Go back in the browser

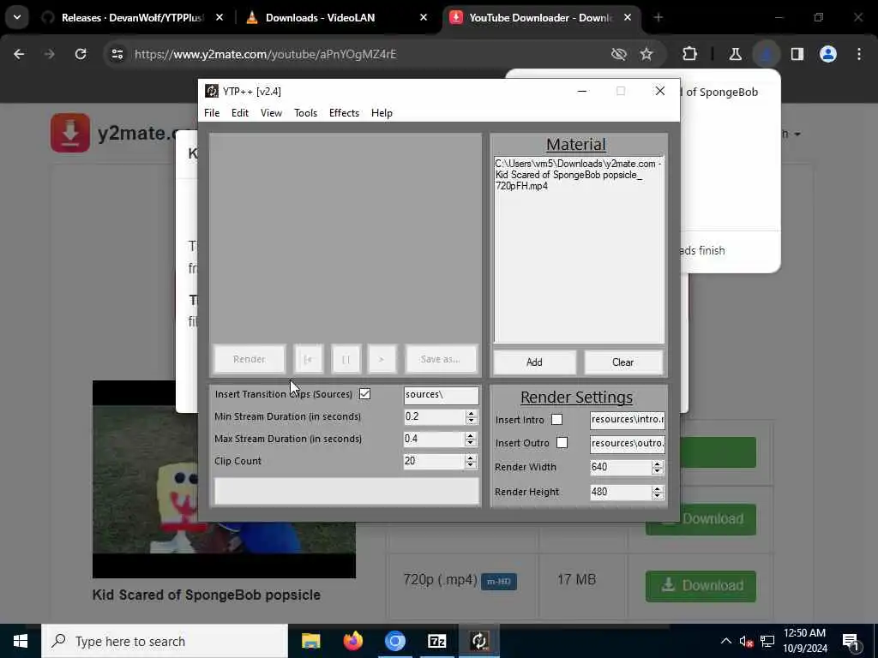tap(19, 54)
